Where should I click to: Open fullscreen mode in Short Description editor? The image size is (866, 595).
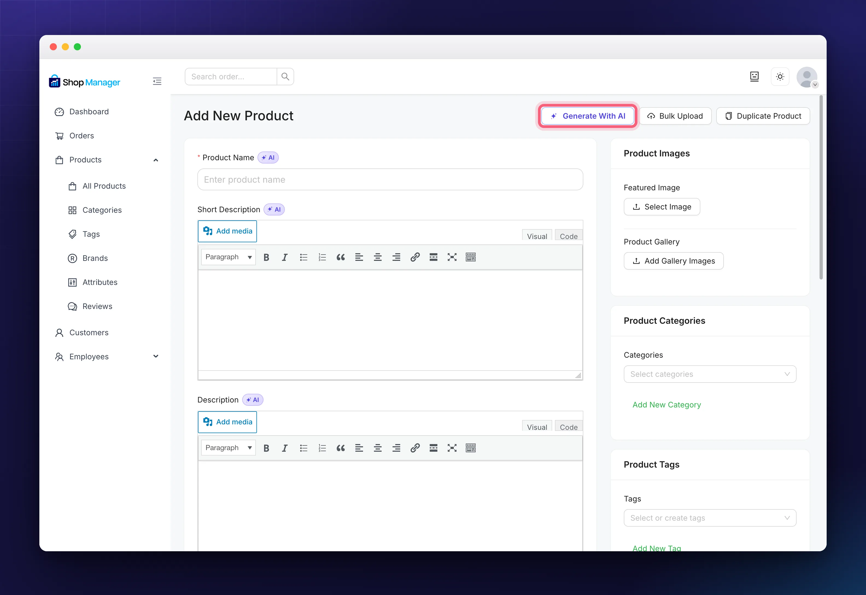(452, 257)
